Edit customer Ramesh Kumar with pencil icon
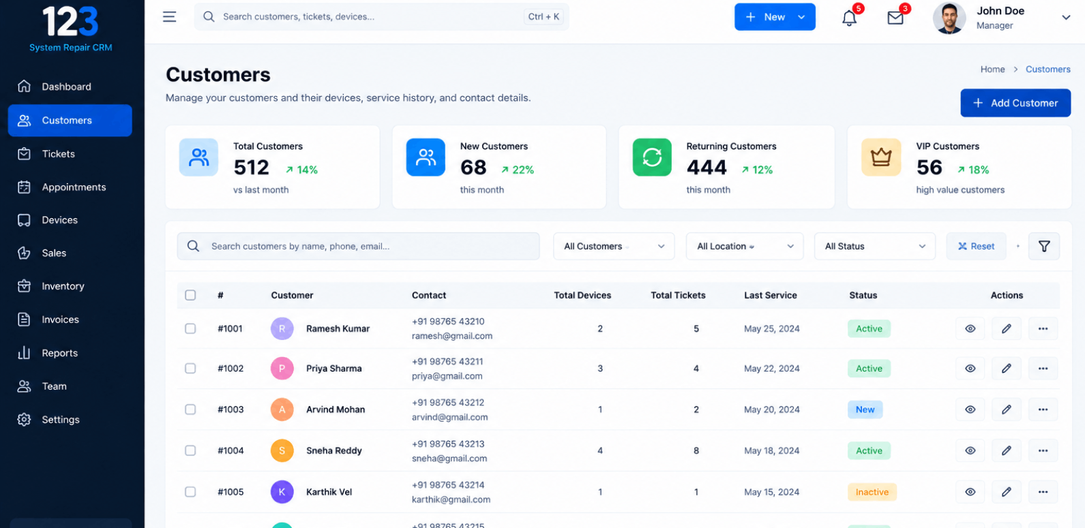The image size is (1085, 528). point(1006,328)
